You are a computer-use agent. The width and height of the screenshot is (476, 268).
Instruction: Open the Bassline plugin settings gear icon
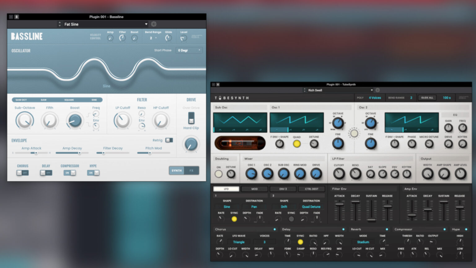(x=154, y=24)
